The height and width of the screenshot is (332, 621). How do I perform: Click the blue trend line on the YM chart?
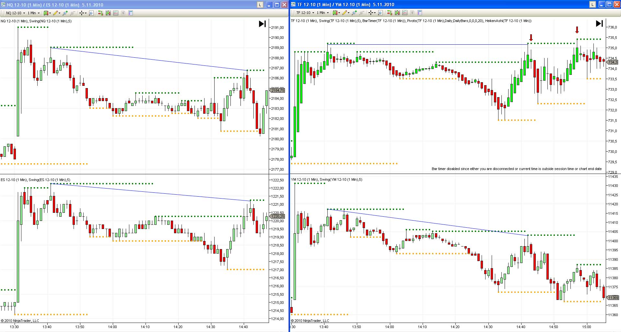428,222
